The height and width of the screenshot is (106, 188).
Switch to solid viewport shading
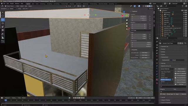(x=148, y=6)
